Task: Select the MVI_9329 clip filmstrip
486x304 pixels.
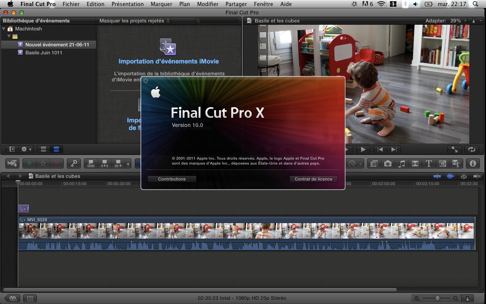Action: pos(246,231)
